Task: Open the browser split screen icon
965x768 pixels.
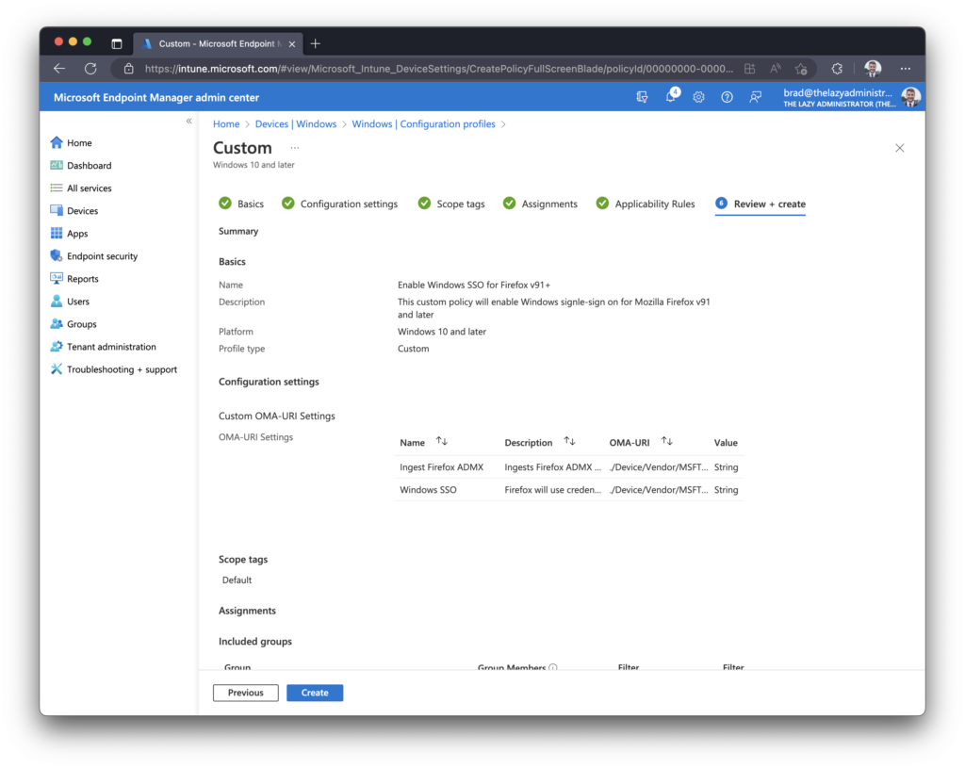Action: click(x=749, y=68)
